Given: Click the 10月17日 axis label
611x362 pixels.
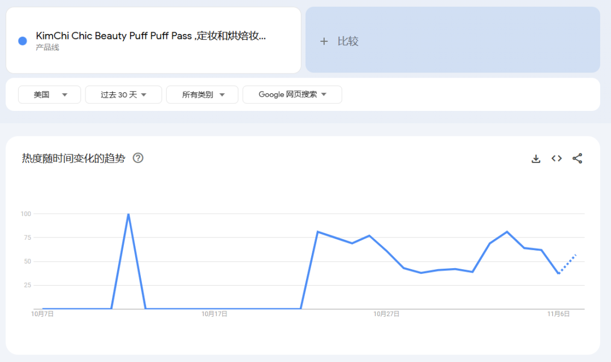Looking at the screenshot, I should tap(214, 314).
